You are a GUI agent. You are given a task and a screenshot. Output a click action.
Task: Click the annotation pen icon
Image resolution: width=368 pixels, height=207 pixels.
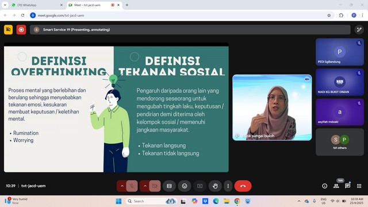[x=359, y=29]
